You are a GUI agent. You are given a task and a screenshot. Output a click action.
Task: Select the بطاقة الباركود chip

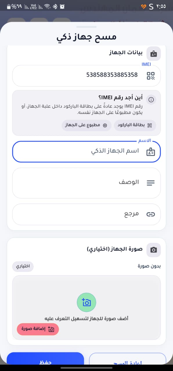[x=135, y=125]
